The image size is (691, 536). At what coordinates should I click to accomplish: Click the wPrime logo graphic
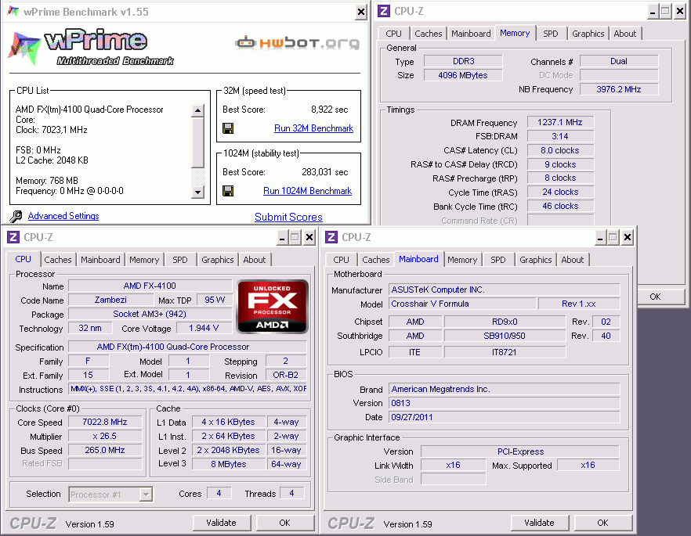tap(92, 47)
